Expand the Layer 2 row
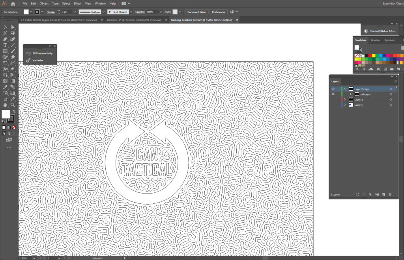404x260 pixels. tap(345, 100)
